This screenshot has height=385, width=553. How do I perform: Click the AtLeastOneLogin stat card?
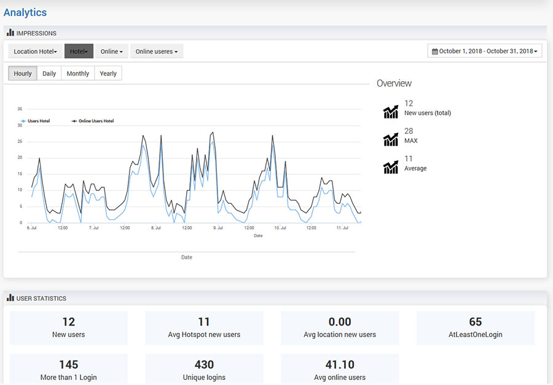475,327
